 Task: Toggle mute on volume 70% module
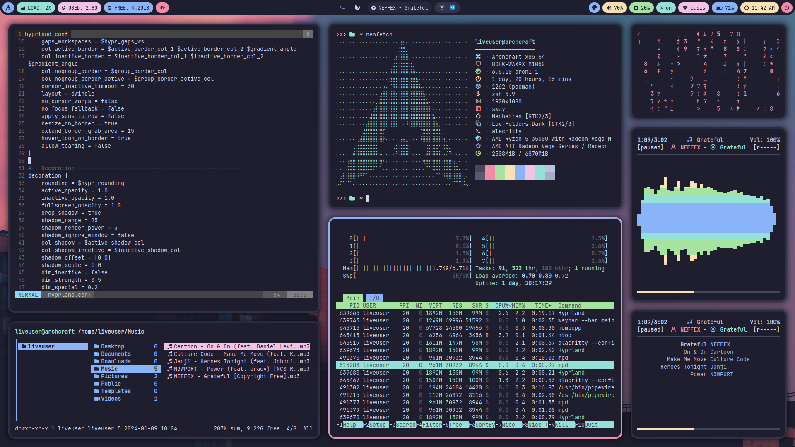pos(614,7)
